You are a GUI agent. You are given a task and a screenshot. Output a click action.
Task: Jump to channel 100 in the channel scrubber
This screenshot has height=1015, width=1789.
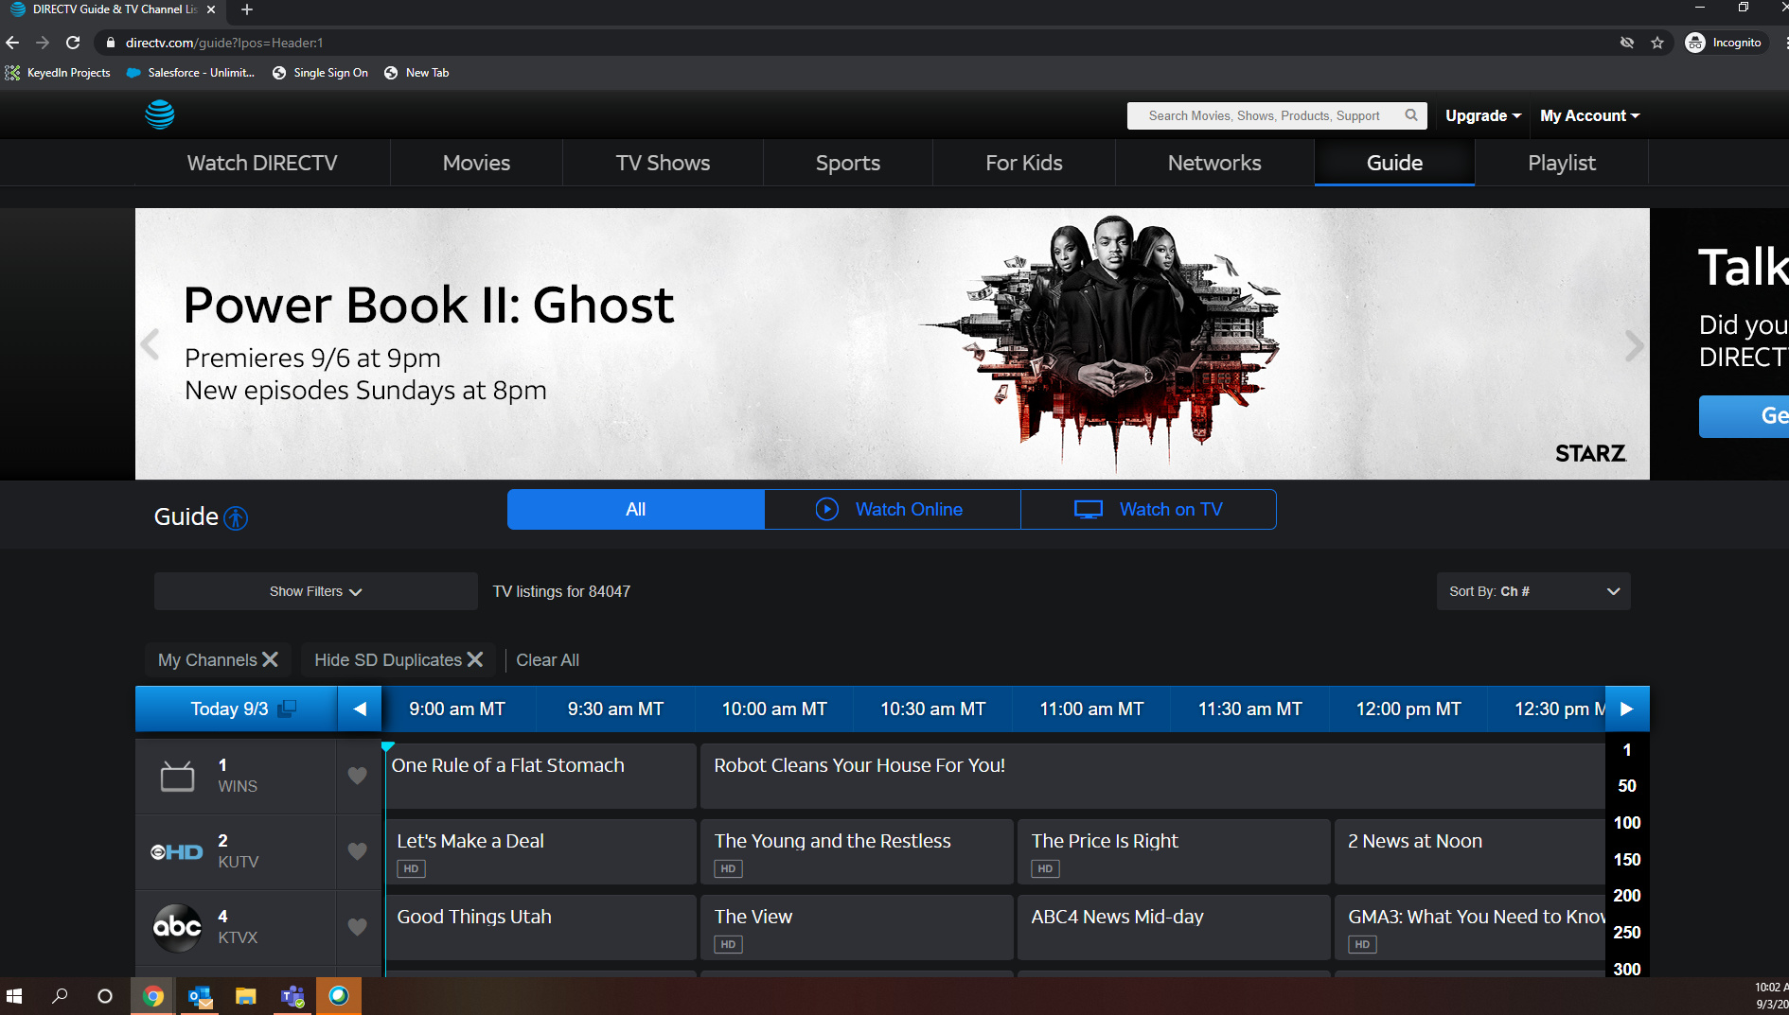coord(1626,823)
